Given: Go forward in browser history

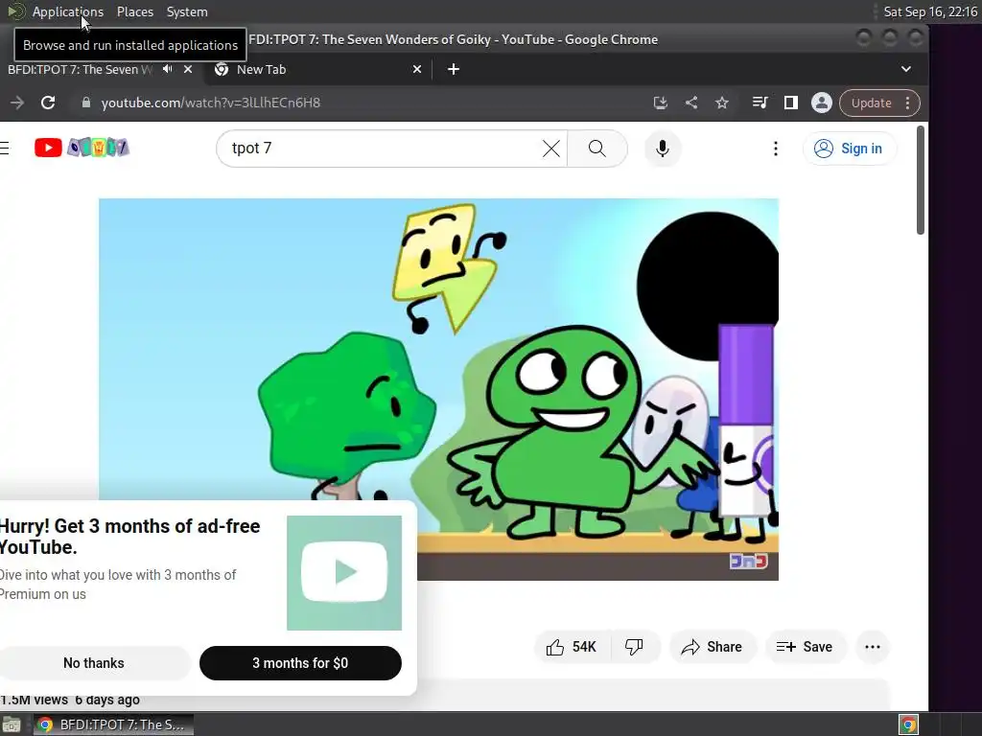Looking at the screenshot, I should (x=17, y=103).
